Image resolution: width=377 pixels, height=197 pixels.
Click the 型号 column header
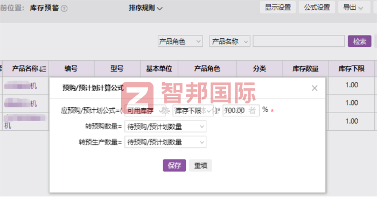tap(117, 69)
